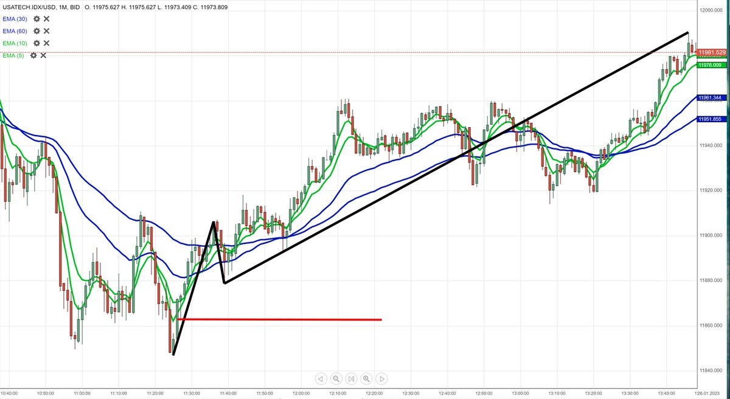This screenshot has width=730, height=399.
Task: Select the red 11981.529 price tag
Action: tap(712, 52)
